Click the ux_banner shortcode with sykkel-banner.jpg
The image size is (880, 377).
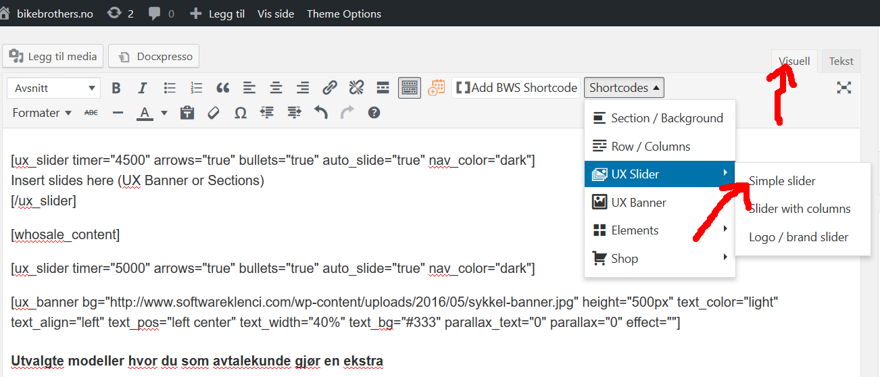tap(394, 312)
